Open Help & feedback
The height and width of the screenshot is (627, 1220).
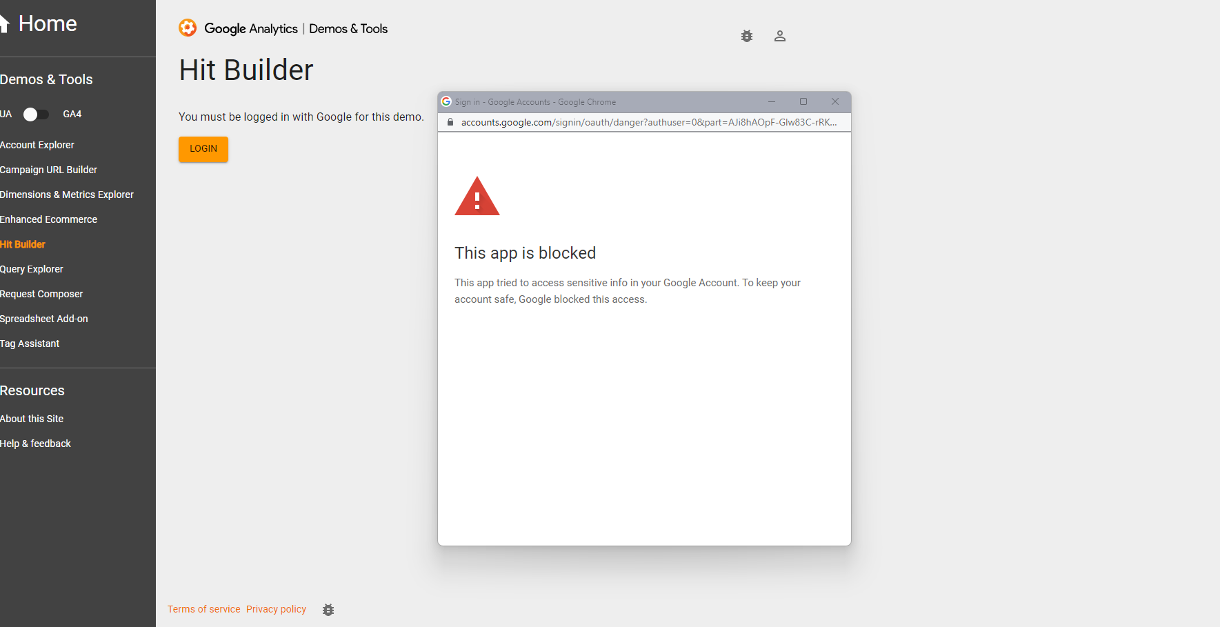click(x=35, y=444)
